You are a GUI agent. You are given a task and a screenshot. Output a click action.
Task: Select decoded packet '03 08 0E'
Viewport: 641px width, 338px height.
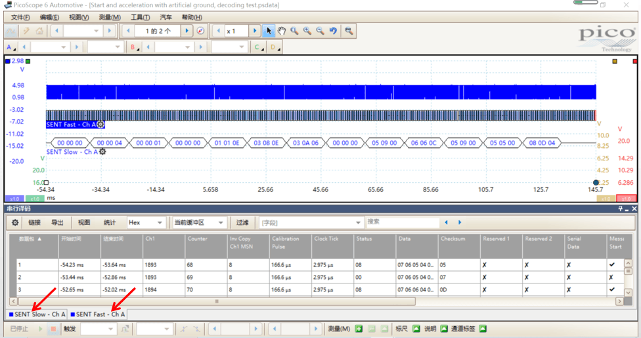coord(266,143)
